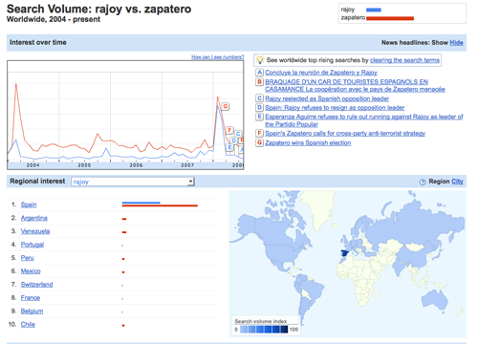
Task: Select the E flag on the chart
Action: pyautogui.click(x=229, y=147)
